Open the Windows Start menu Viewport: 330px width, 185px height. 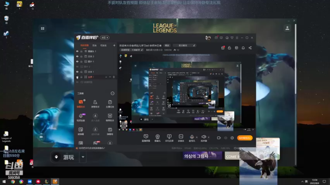(4, 181)
